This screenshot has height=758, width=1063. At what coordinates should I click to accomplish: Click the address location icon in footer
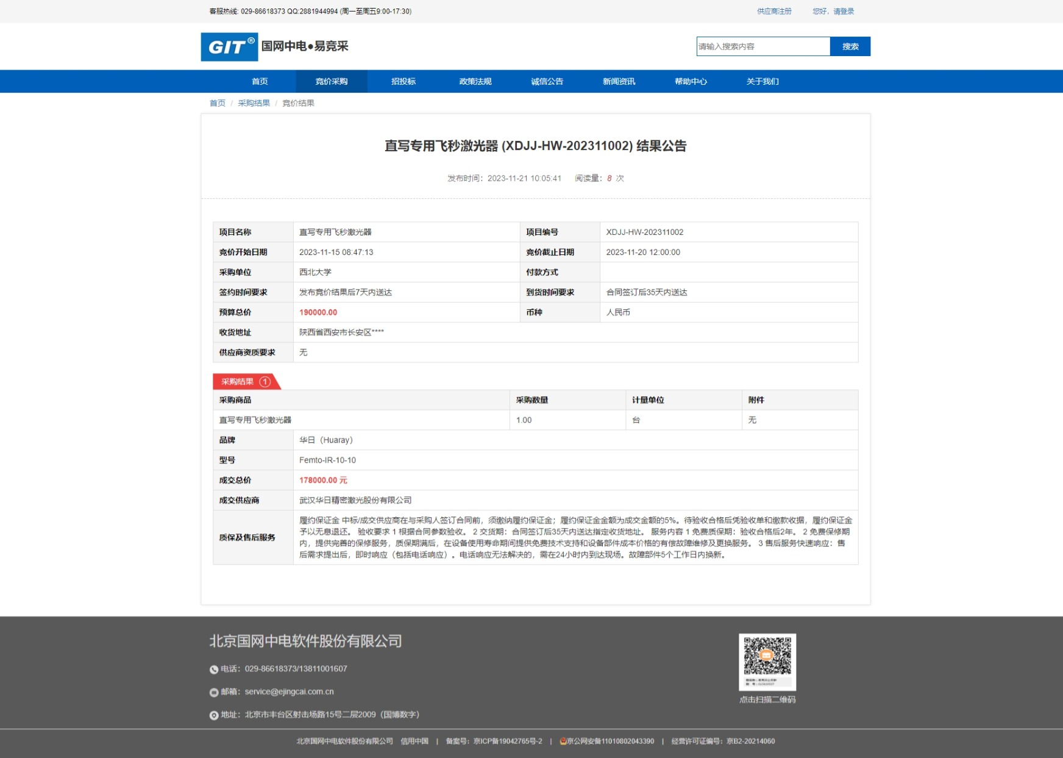click(x=214, y=715)
